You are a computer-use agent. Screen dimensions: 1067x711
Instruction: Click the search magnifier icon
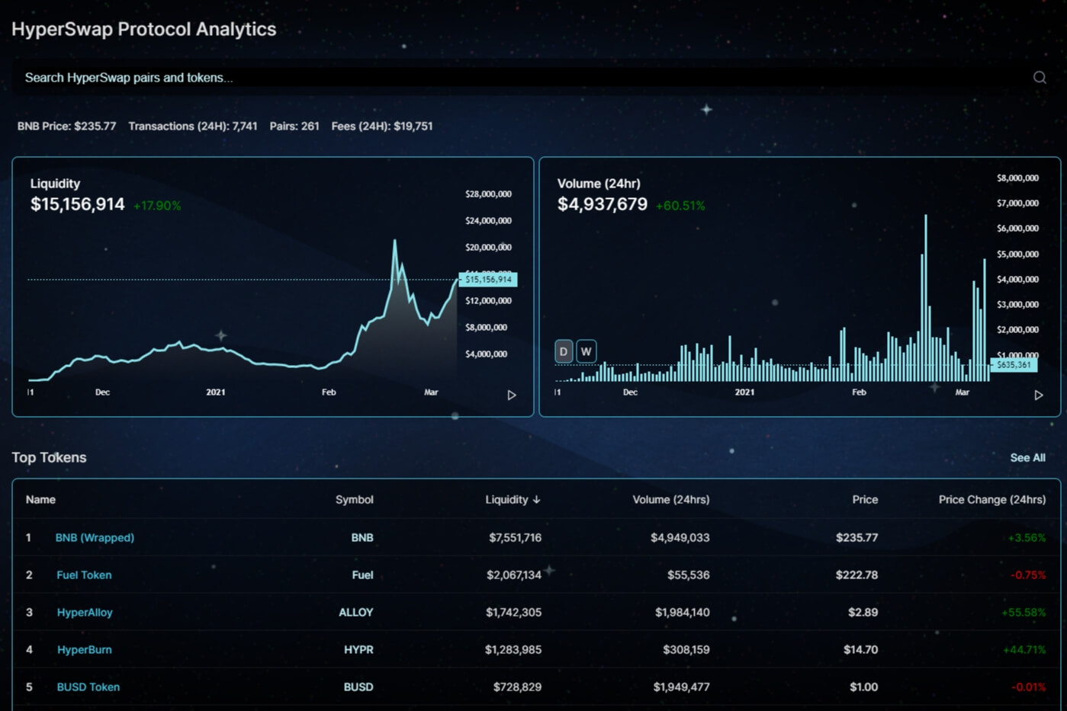1040,78
